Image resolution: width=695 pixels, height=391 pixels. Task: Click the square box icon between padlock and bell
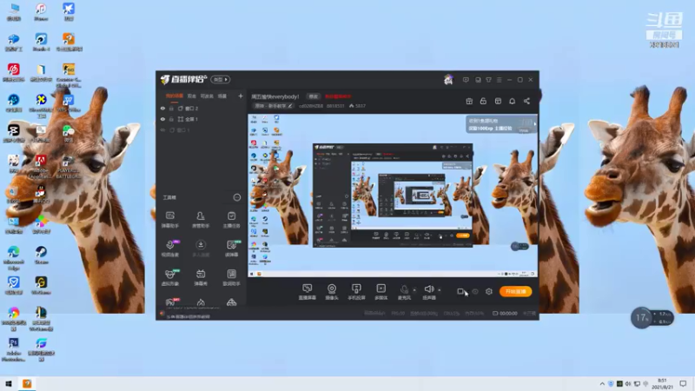click(498, 101)
